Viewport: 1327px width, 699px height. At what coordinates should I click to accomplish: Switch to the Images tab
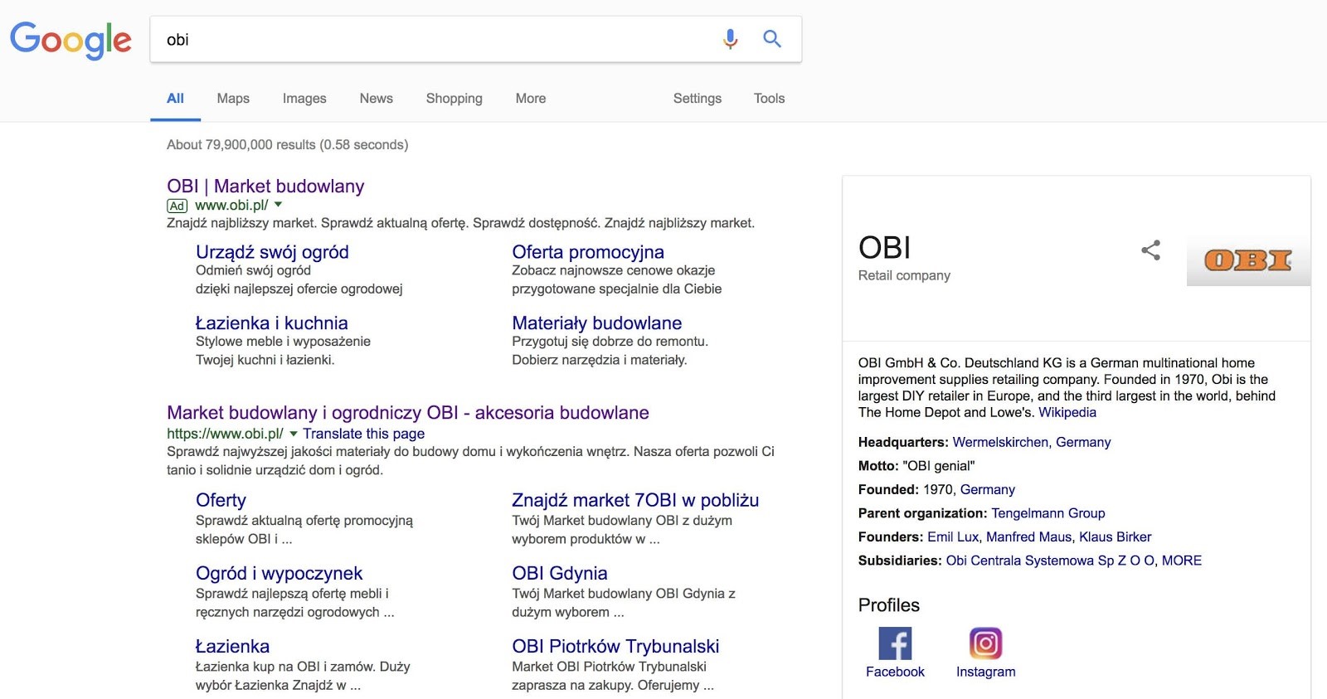[304, 99]
